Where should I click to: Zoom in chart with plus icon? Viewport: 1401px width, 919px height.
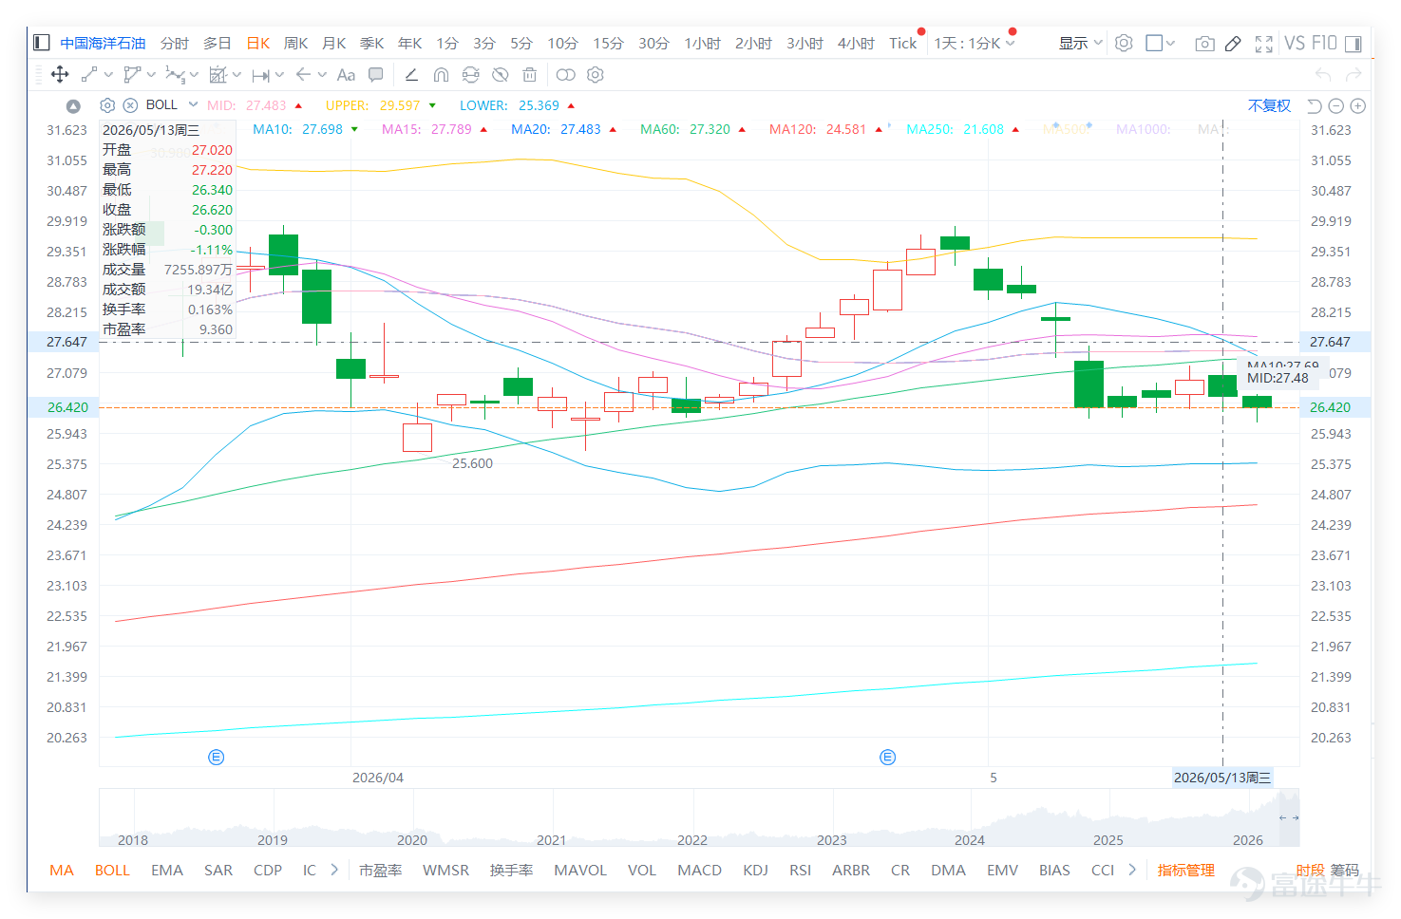click(x=1358, y=105)
